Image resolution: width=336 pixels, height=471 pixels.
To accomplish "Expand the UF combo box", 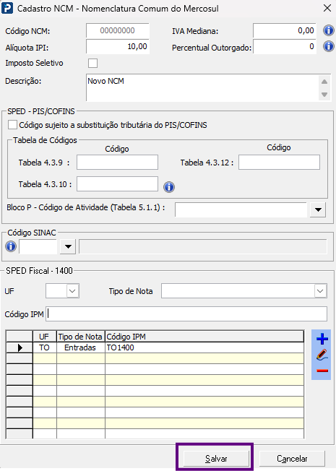I will (72, 291).
